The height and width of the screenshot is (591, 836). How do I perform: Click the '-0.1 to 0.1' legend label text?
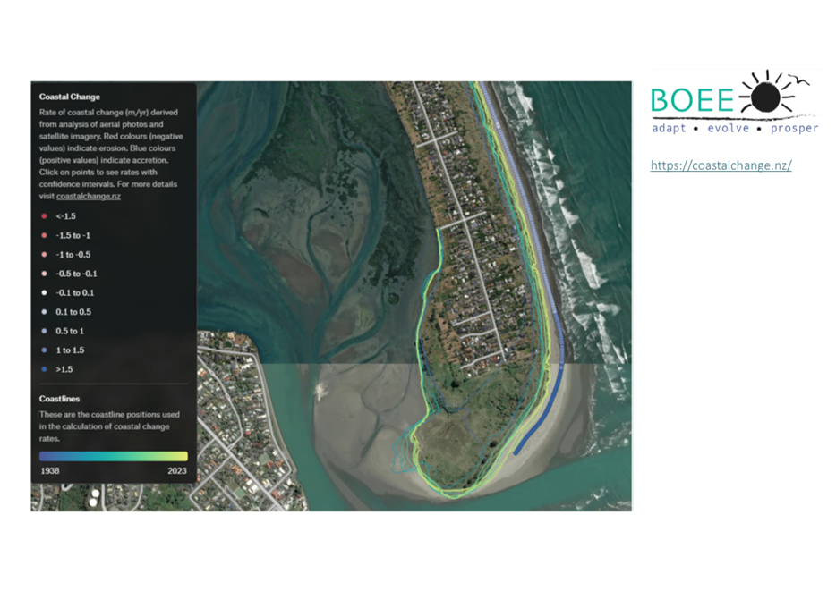tap(74, 293)
